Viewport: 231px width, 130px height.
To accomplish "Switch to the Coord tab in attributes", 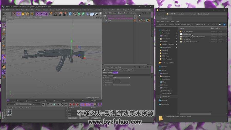I will [110, 72].
